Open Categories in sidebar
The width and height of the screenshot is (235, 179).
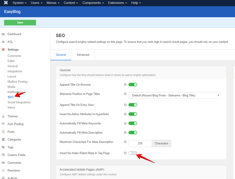tap(14, 139)
